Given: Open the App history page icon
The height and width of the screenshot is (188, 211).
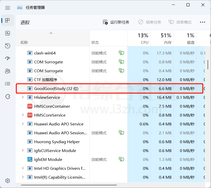Looking at the screenshot, I should 8,46.
